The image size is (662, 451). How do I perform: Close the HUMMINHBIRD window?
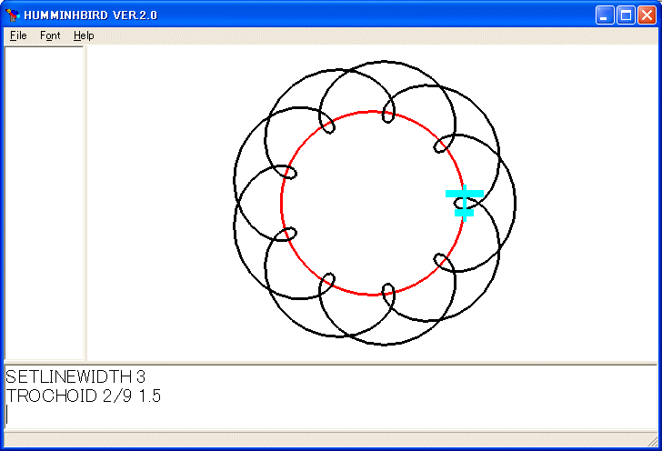pos(647,15)
